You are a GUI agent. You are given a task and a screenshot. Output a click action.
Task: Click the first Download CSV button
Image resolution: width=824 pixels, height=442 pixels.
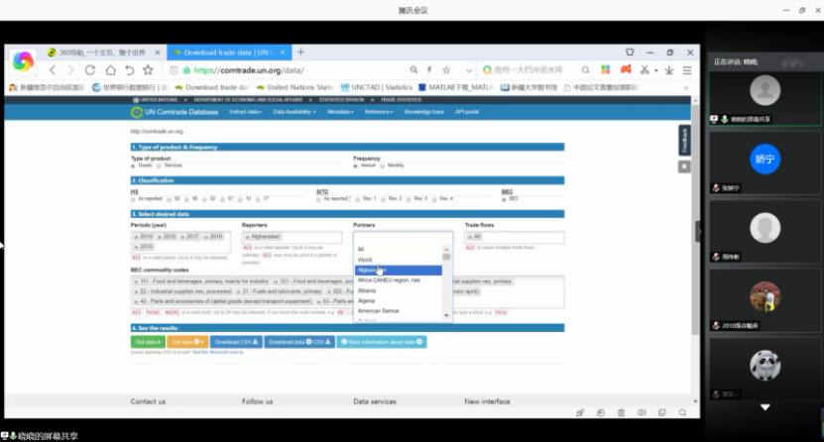[x=236, y=342]
